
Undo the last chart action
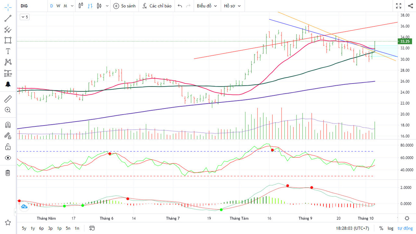tap(180, 6)
